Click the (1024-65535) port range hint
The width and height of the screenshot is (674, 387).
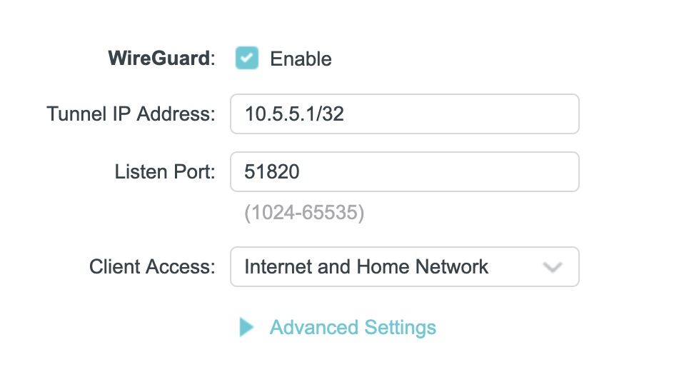pos(304,213)
